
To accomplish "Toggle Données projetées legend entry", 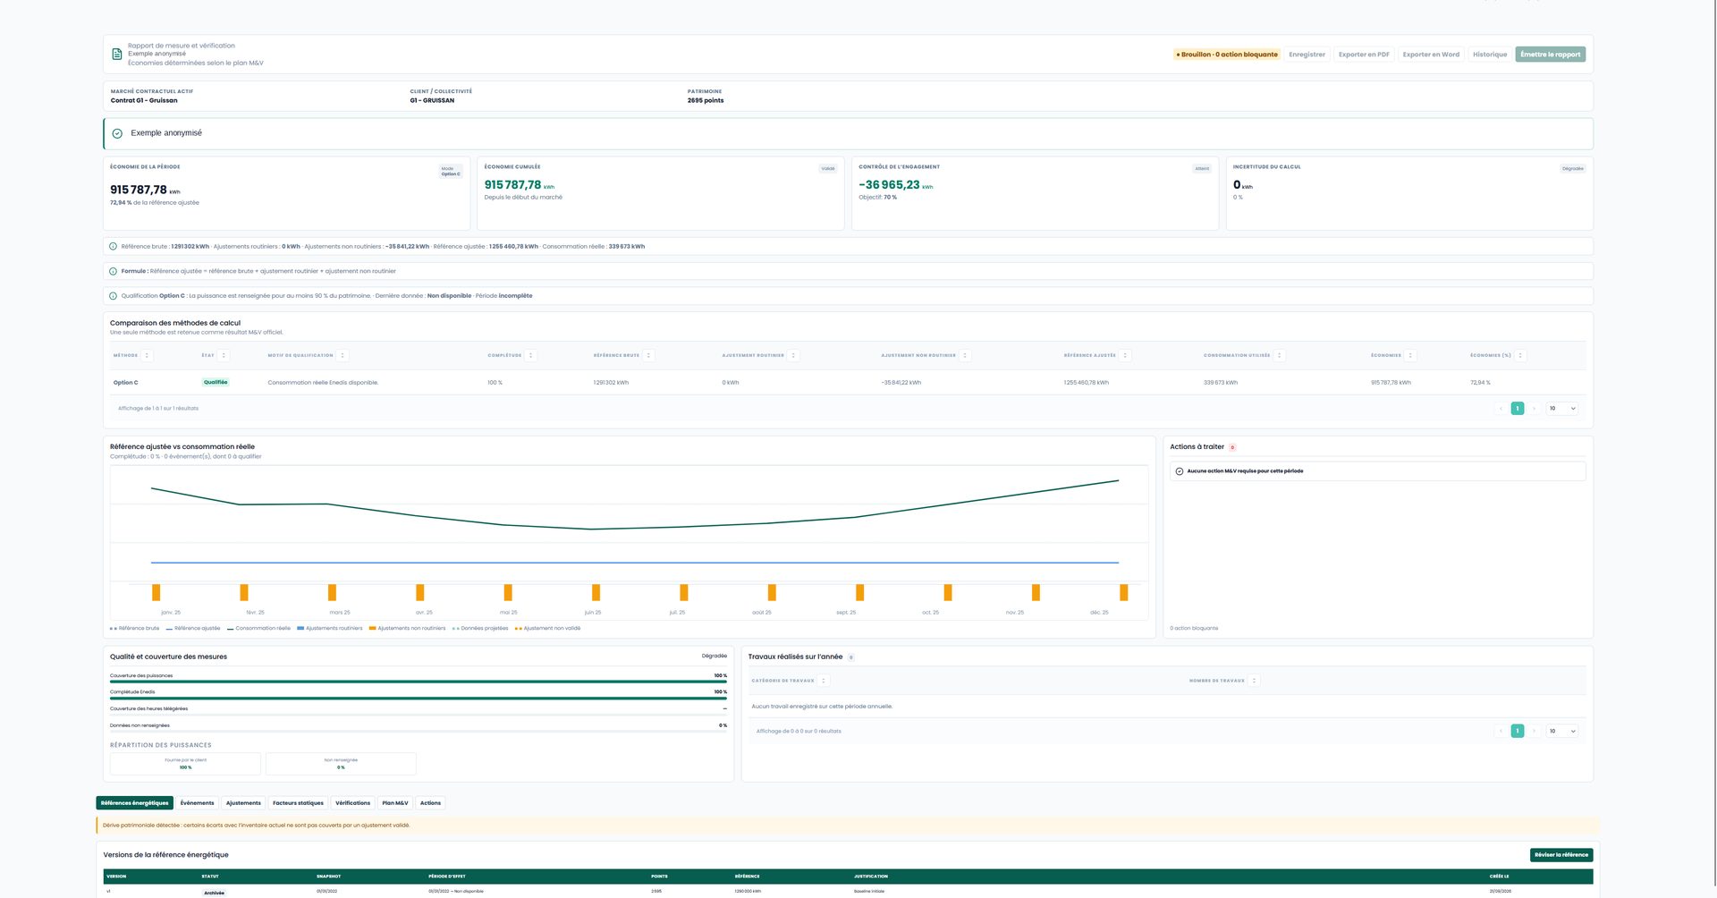I will click(x=480, y=629).
